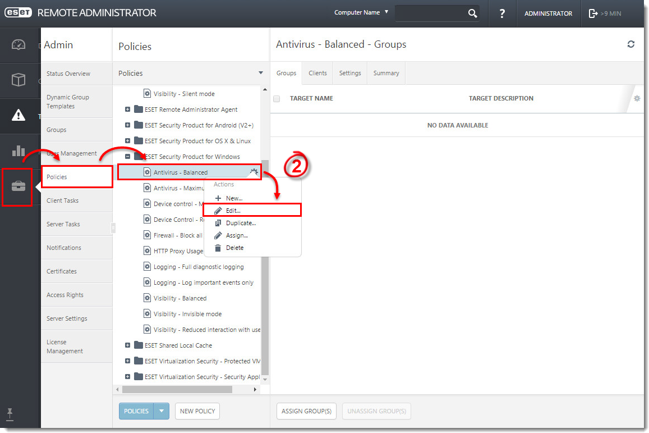Click the search magnifier icon
Screen dimensions: 649x433
click(472, 13)
